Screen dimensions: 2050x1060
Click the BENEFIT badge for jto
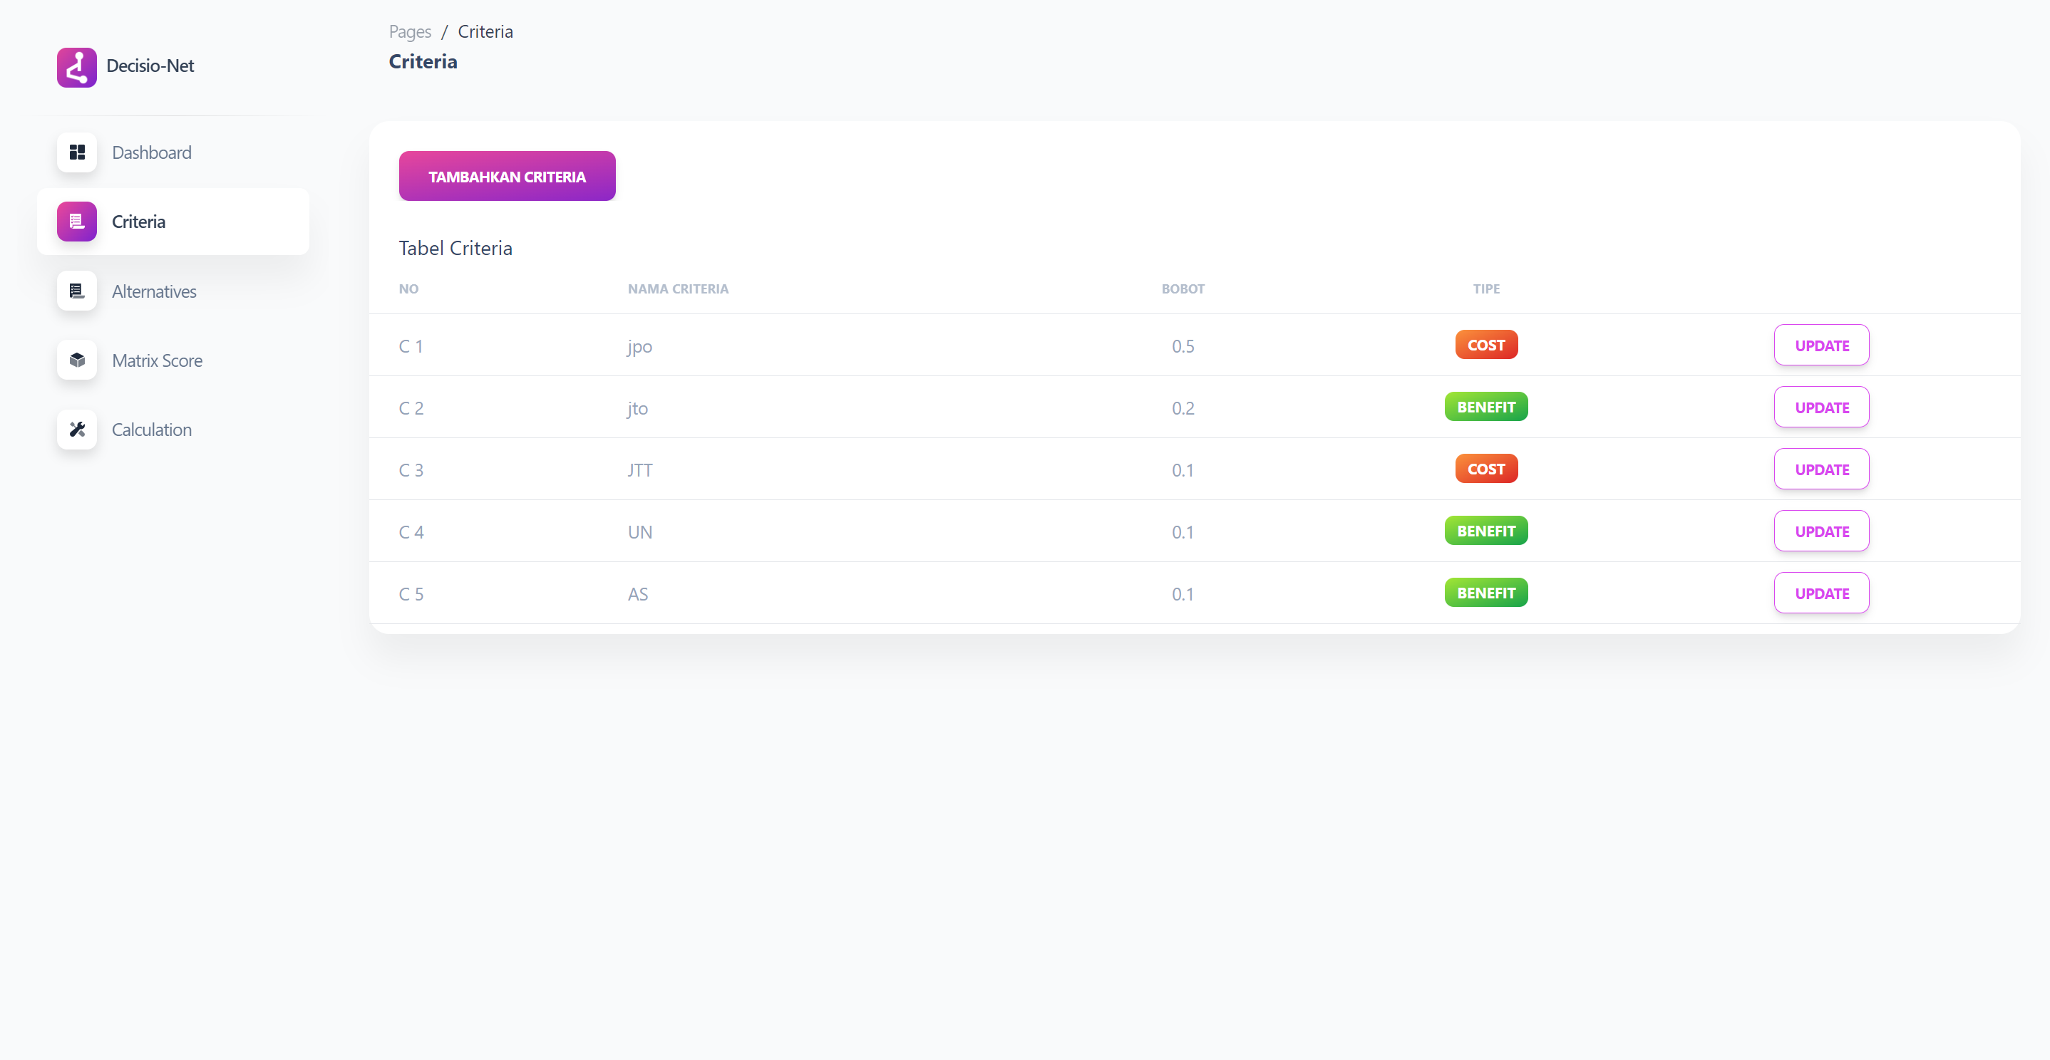click(x=1485, y=407)
